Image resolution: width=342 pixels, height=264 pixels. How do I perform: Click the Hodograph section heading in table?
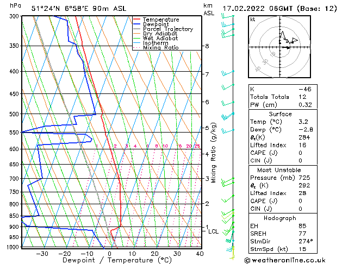click(x=280, y=218)
